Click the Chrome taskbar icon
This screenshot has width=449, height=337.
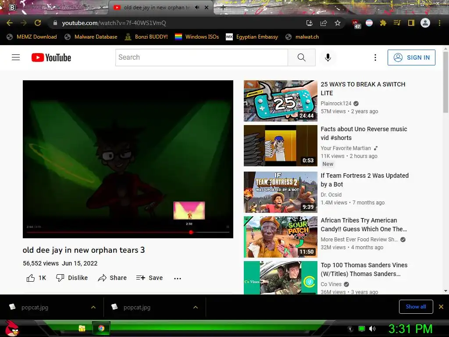pyautogui.click(x=101, y=328)
